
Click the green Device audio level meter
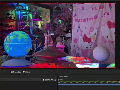coord(82,81)
